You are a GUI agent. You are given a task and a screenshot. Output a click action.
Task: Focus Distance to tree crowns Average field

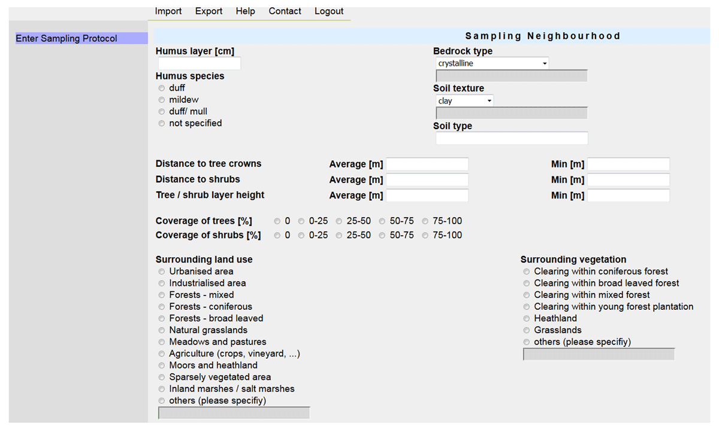(427, 164)
